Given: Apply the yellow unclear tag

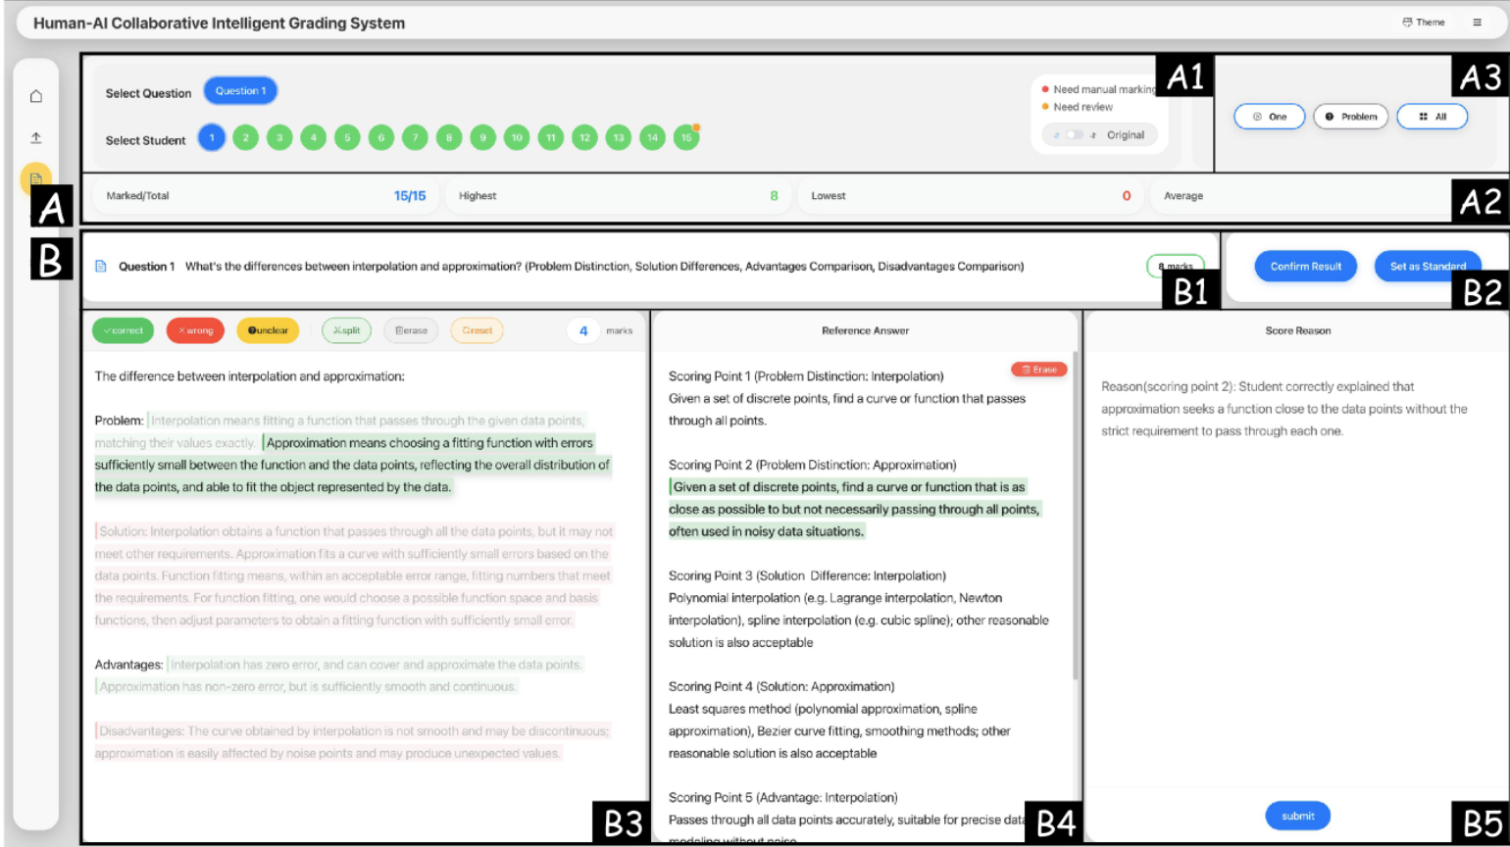Looking at the screenshot, I should (268, 330).
